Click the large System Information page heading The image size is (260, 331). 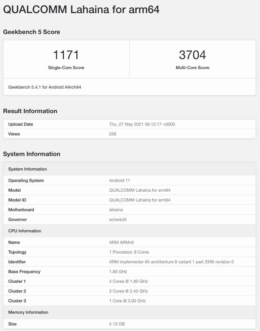coord(32,154)
